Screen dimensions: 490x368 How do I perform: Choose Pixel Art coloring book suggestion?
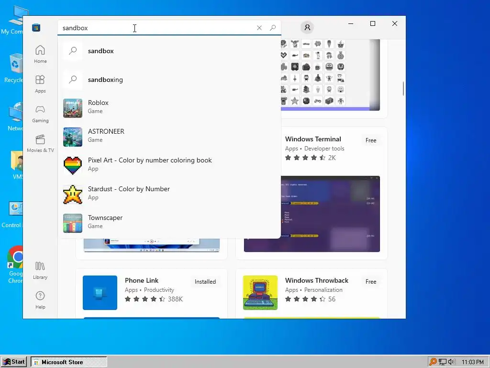pos(169,165)
